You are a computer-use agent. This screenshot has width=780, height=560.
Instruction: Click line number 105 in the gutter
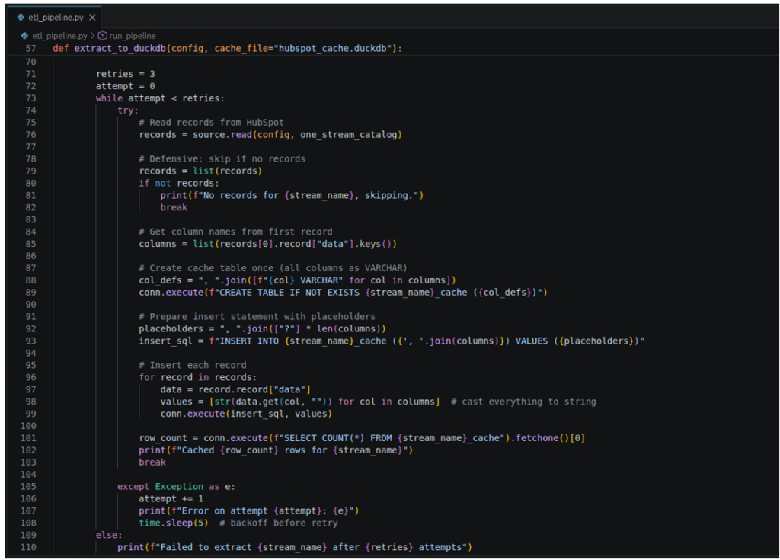28,486
